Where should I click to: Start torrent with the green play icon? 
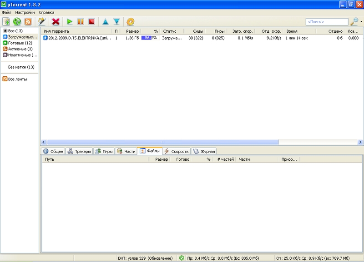(70, 22)
